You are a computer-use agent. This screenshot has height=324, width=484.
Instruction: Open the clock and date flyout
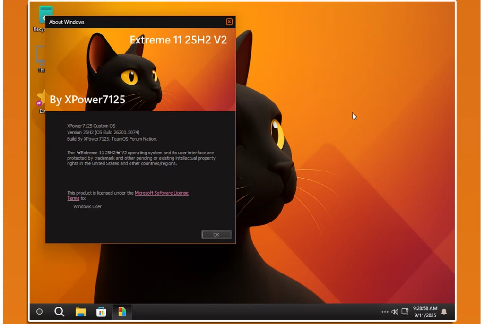[x=425, y=312]
